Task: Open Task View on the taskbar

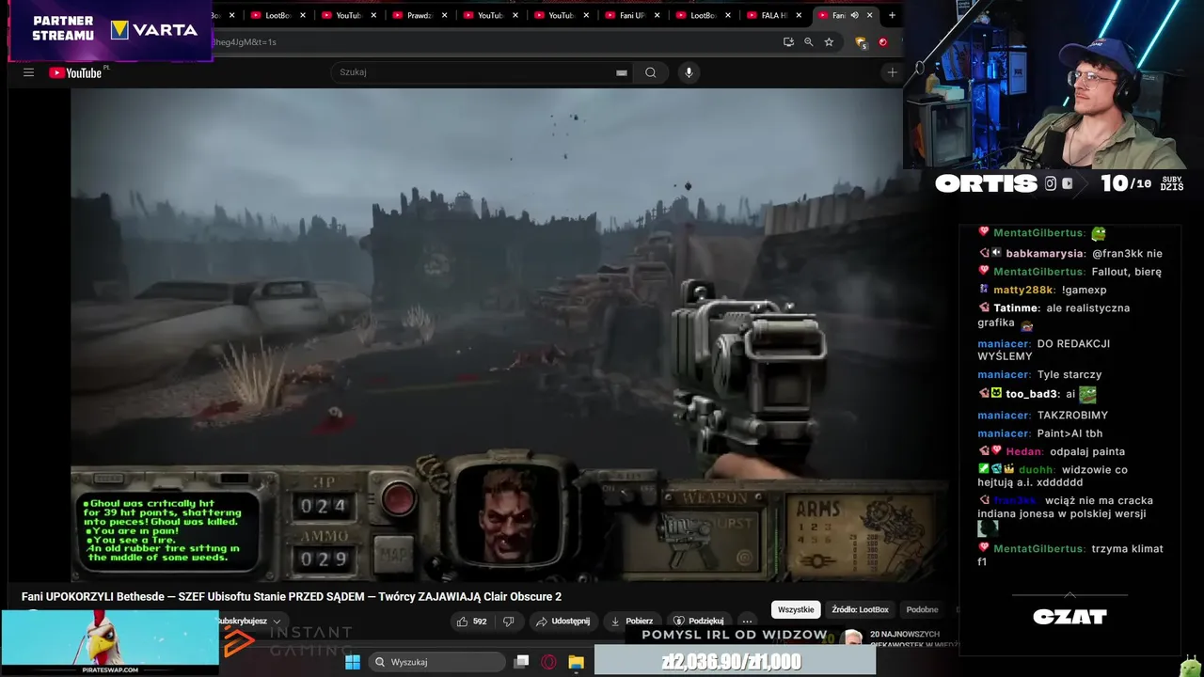Action: (521, 662)
